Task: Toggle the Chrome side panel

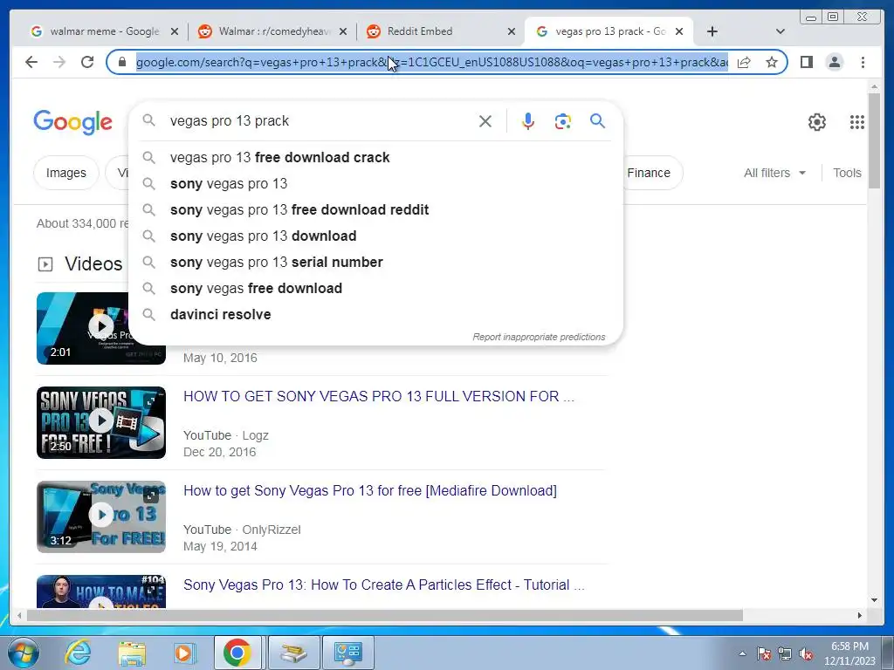Action: coord(806,62)
